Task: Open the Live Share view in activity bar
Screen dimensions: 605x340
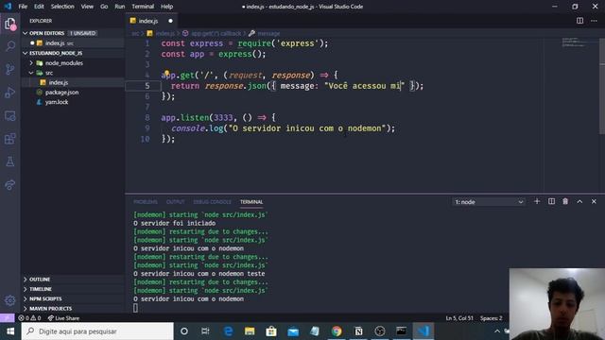Action: tap(10, 185)
